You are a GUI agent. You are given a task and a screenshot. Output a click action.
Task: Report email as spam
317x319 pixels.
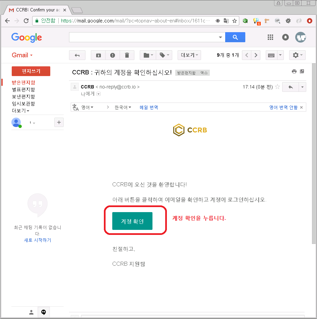pos(113,55)
